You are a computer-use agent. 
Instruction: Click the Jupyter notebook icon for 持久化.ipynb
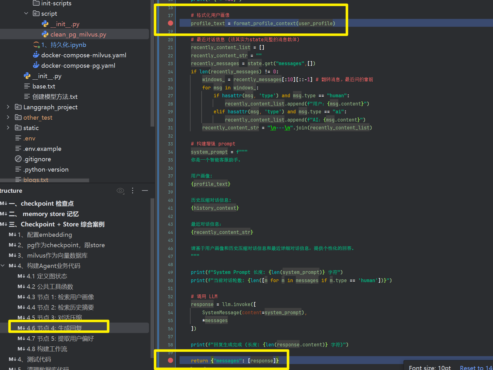pos(36,45)
